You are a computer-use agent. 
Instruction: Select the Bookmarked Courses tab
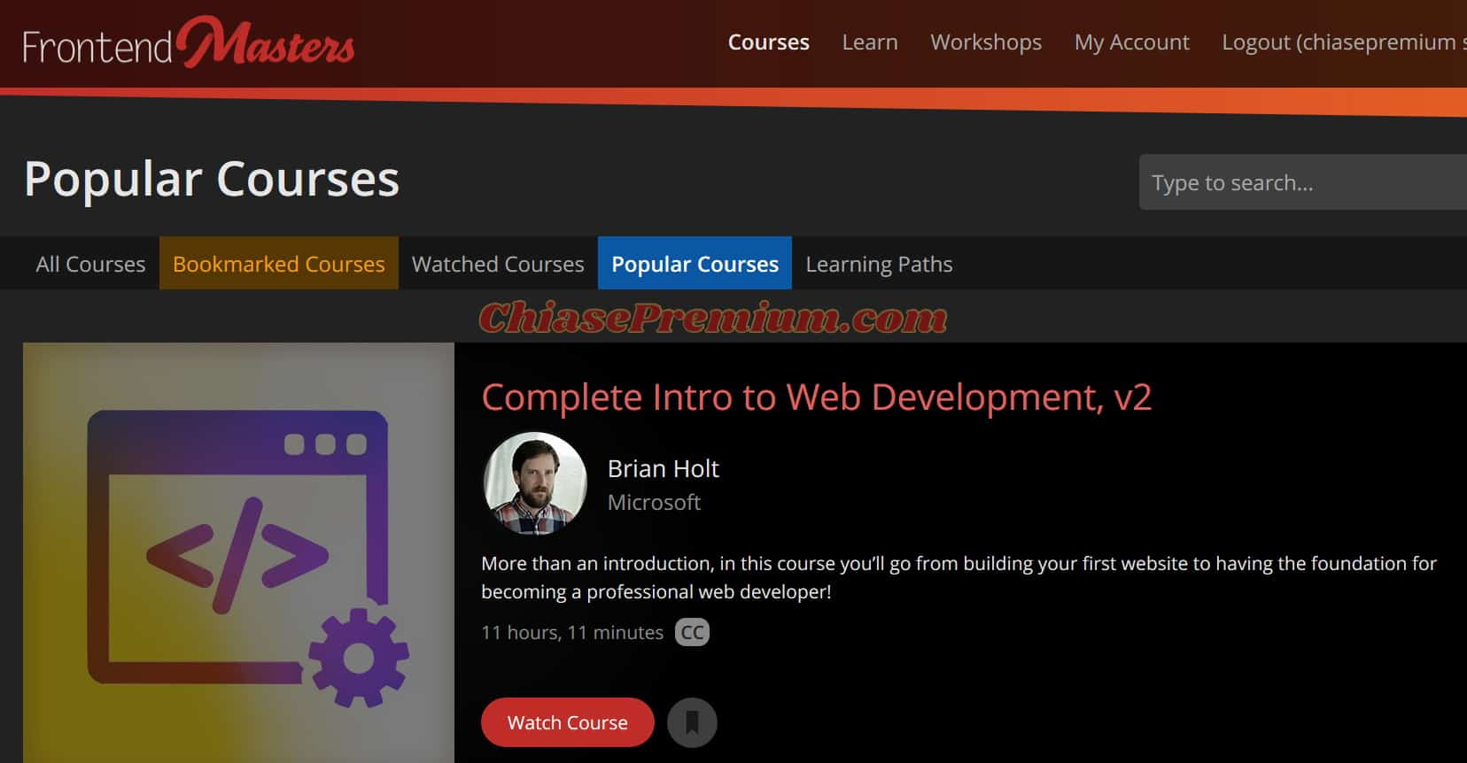pos(279,264)
